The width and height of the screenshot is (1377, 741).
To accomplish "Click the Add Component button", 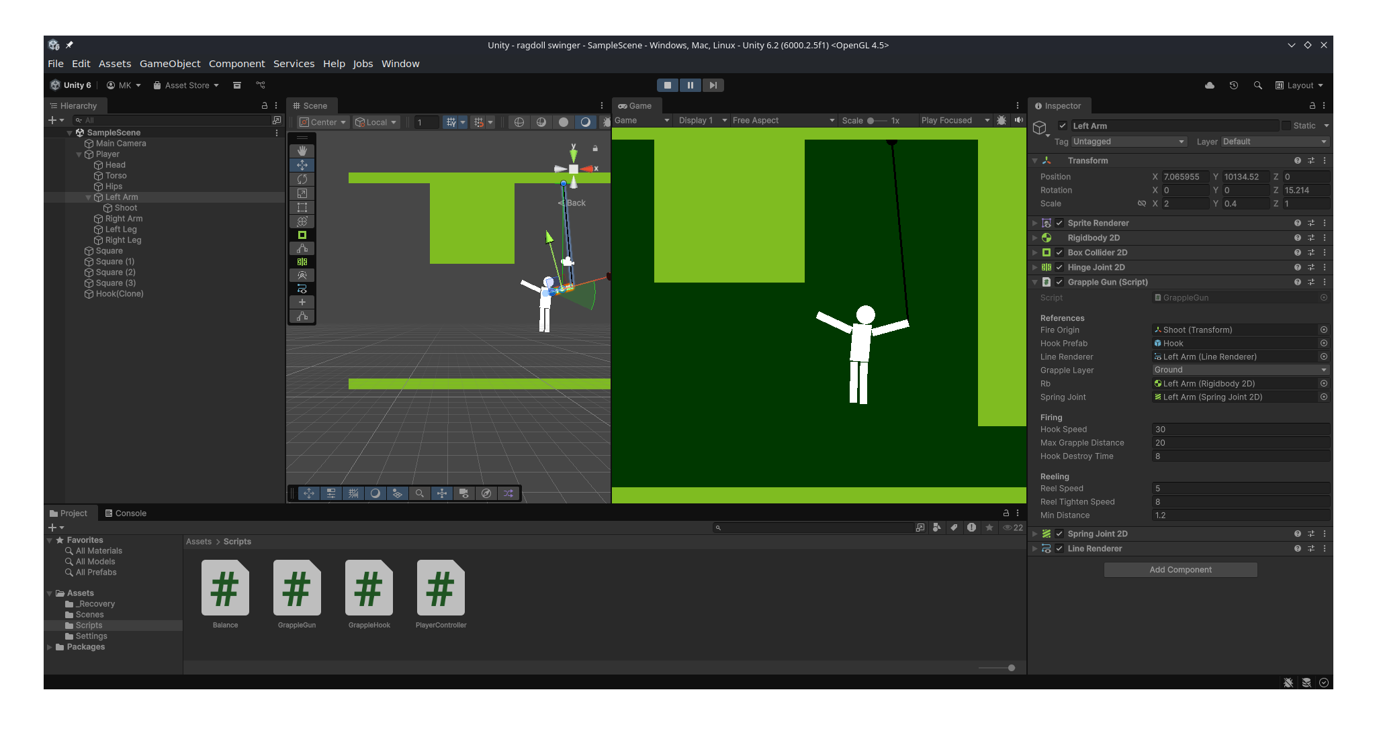I will 1180,570.
